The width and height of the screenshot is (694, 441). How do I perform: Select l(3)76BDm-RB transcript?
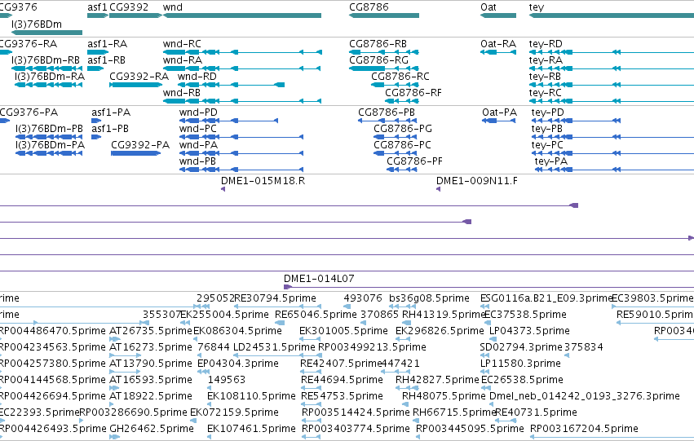pyautogui.click(x=47, y=68)
